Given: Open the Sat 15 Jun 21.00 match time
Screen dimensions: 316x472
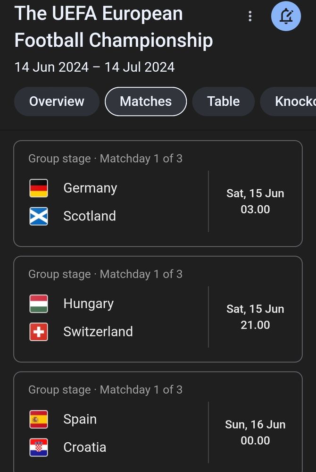Looking at the screenshot, I should point(255,317).
